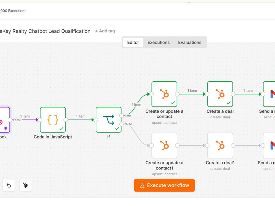Open the Code in JavaScript node
The image size is (275, 206).
pyautogui.click(x=53, y=120)
